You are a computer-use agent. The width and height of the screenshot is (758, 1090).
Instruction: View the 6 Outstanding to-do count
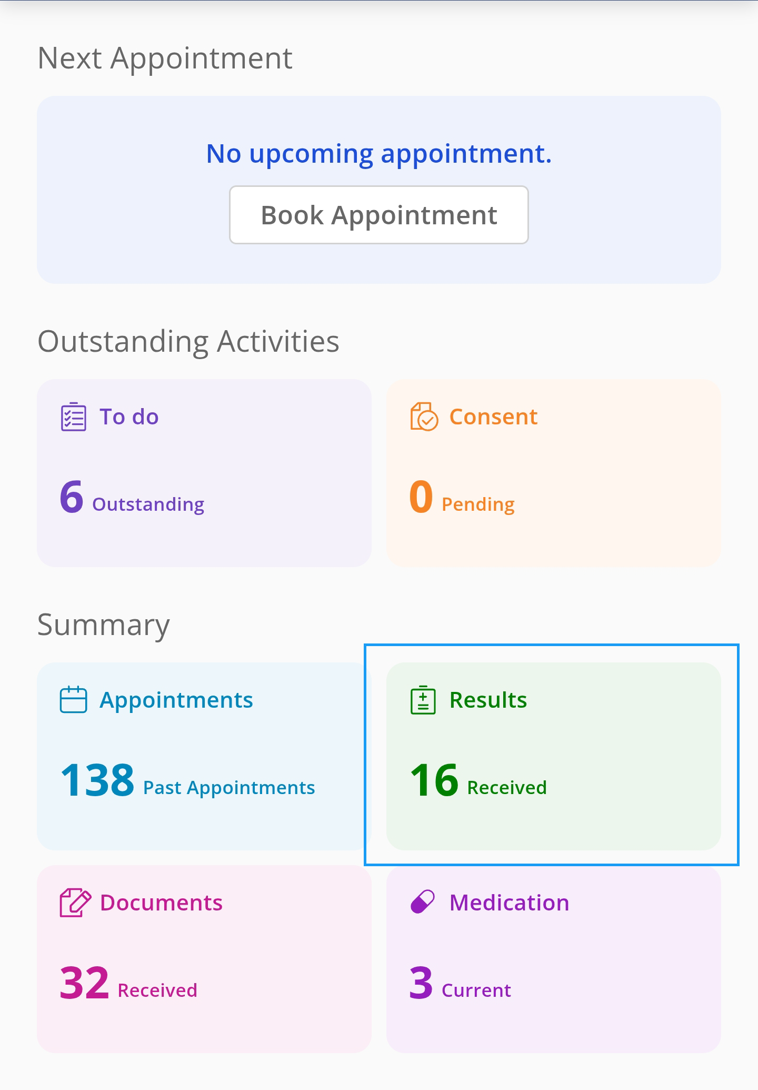click(x=132, y=498)
